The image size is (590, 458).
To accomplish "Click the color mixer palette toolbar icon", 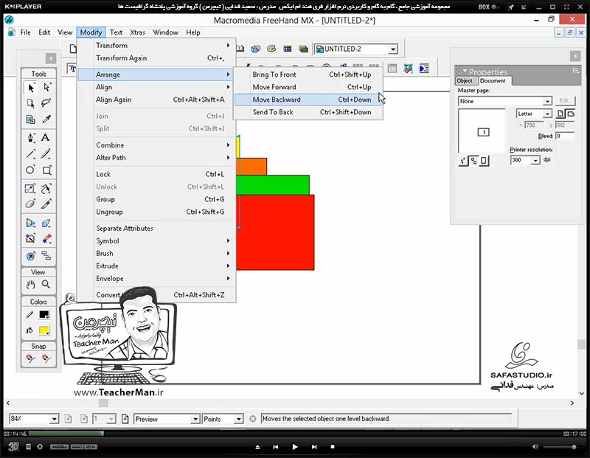I will [271, 49].
